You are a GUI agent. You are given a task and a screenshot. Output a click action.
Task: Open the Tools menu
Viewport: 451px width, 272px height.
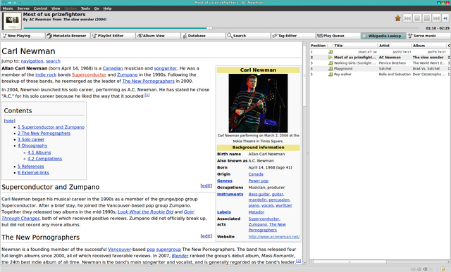click(85, 8)
